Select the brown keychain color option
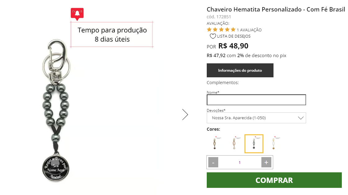 [x=215, y=144]
